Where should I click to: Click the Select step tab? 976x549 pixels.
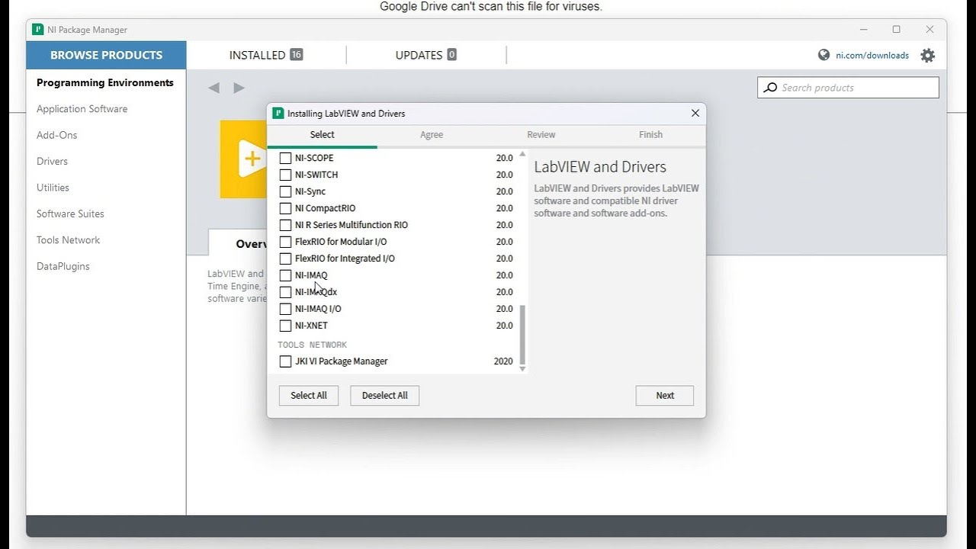coord(322,134)
